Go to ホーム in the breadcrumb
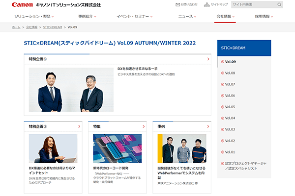The width and height of the screenshot is (295, 196). (16, 27)
